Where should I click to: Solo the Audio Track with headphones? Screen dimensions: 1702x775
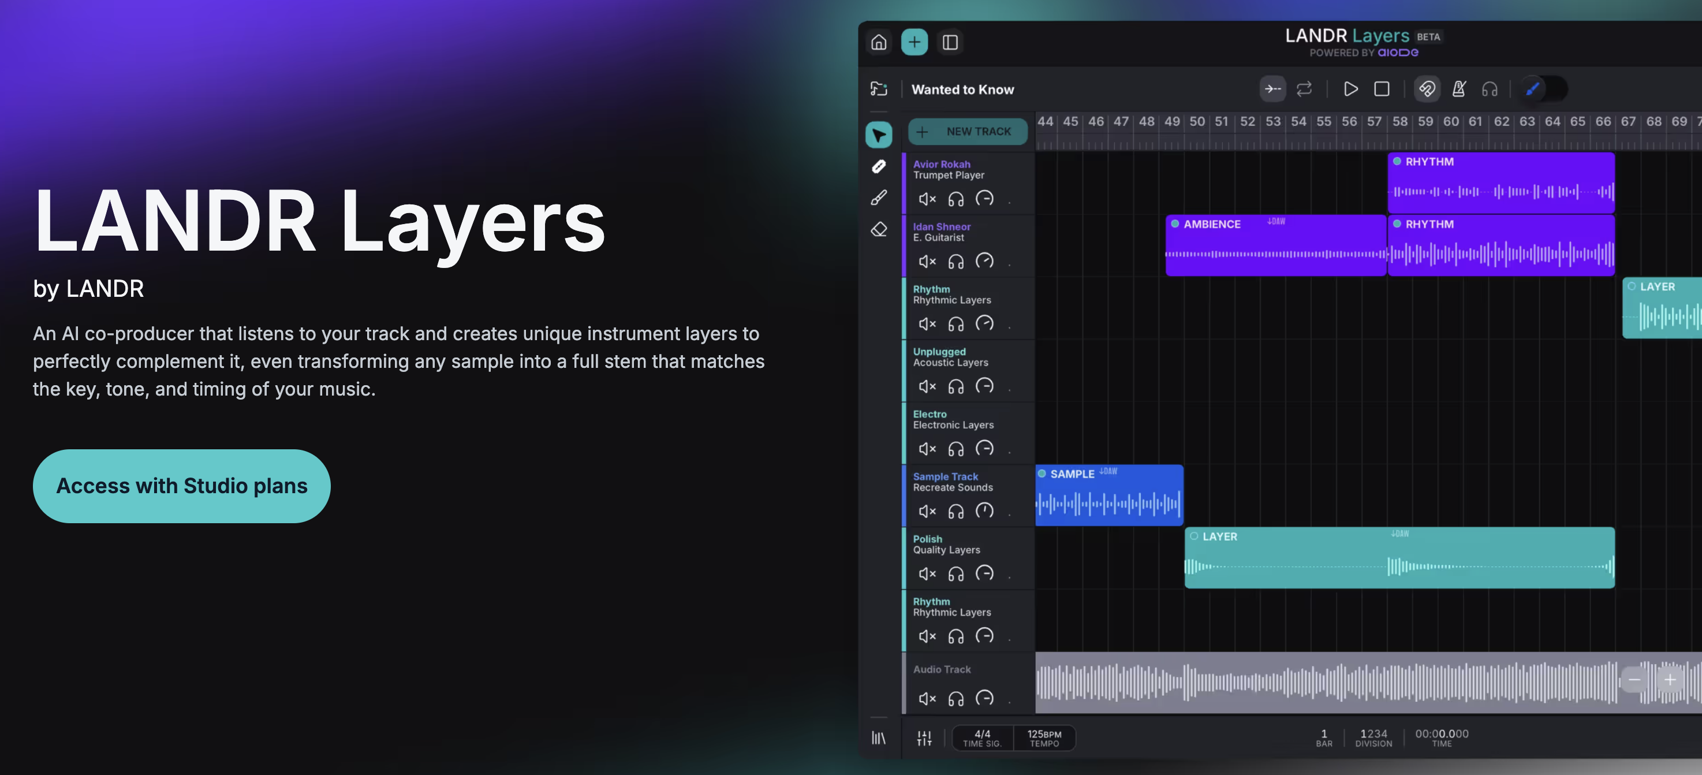coord(956,699)
